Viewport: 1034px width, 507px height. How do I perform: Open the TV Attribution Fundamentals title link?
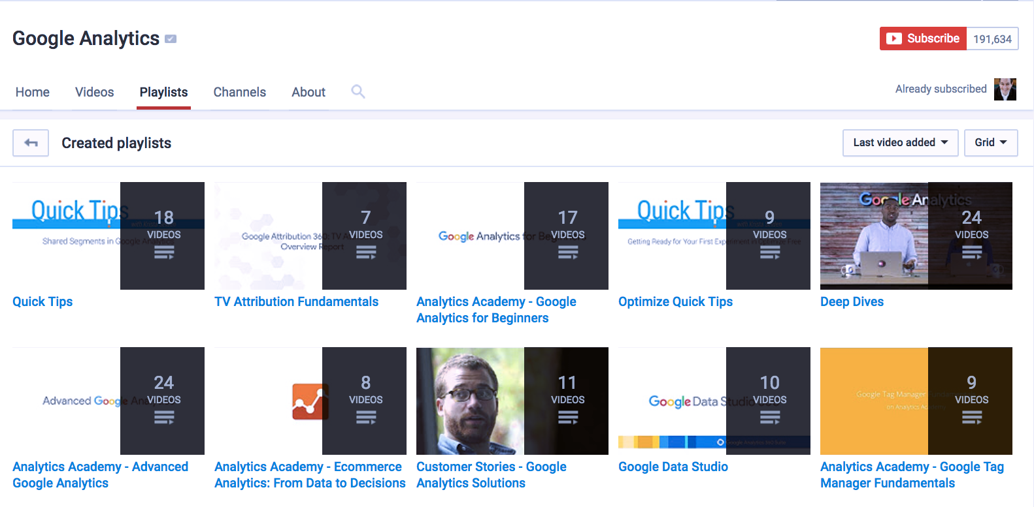point(296,301)
